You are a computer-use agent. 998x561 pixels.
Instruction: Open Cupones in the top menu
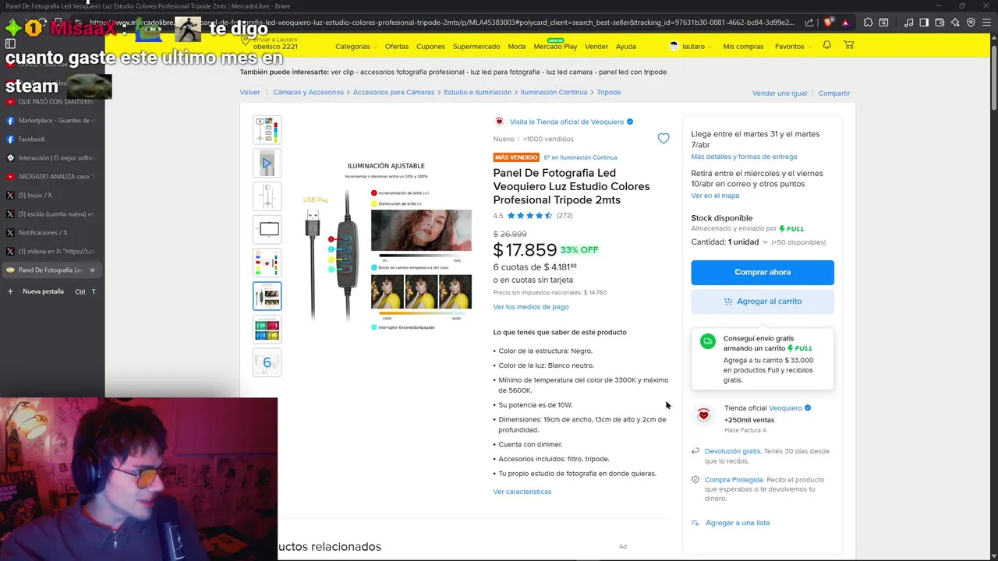pyautogui.click(x=430, y=47)
